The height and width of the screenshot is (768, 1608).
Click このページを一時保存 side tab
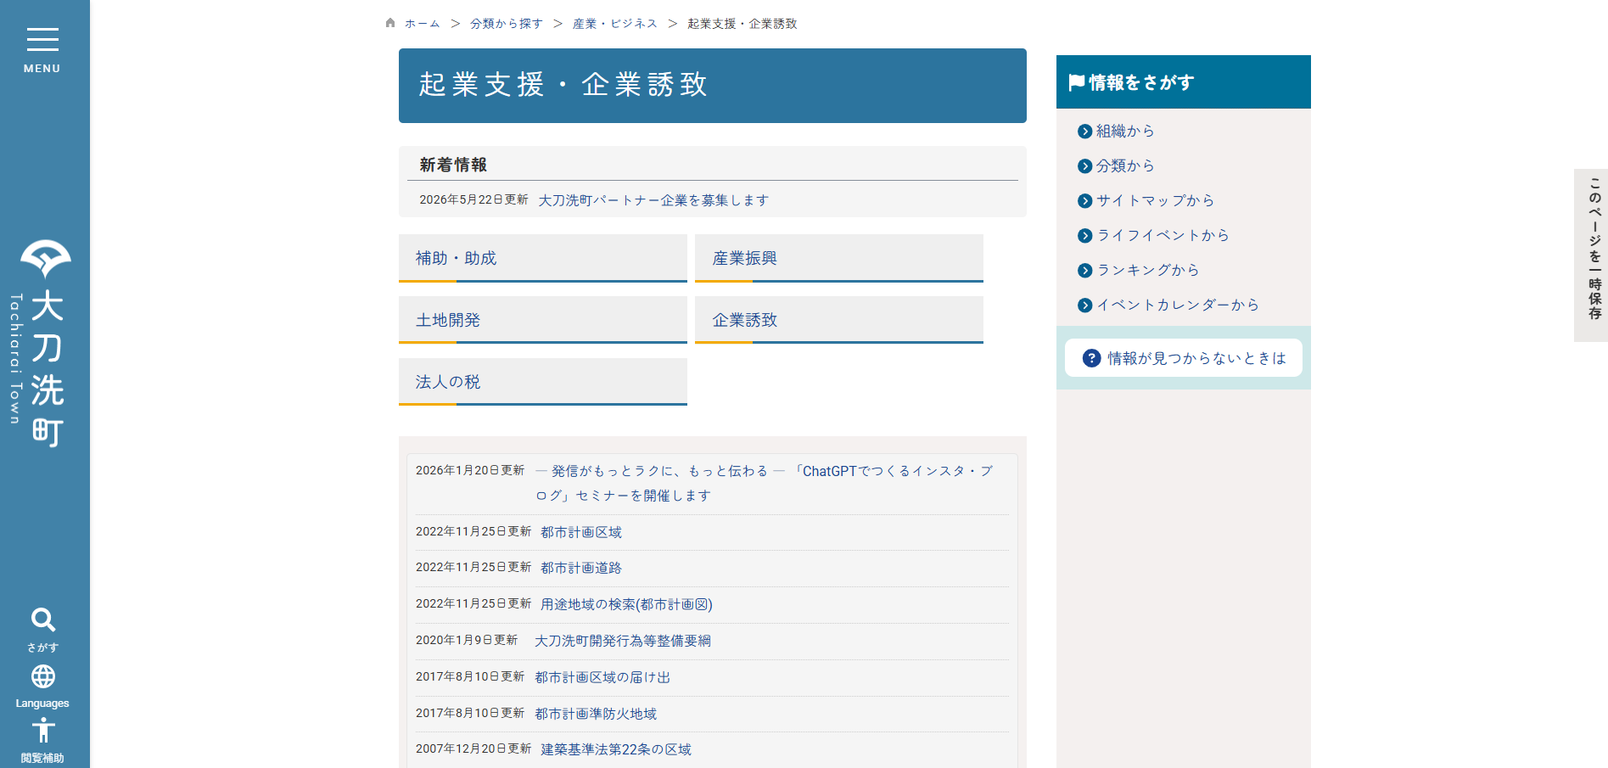tap(1591, 255)
